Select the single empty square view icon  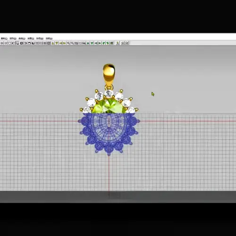(10, 43)
